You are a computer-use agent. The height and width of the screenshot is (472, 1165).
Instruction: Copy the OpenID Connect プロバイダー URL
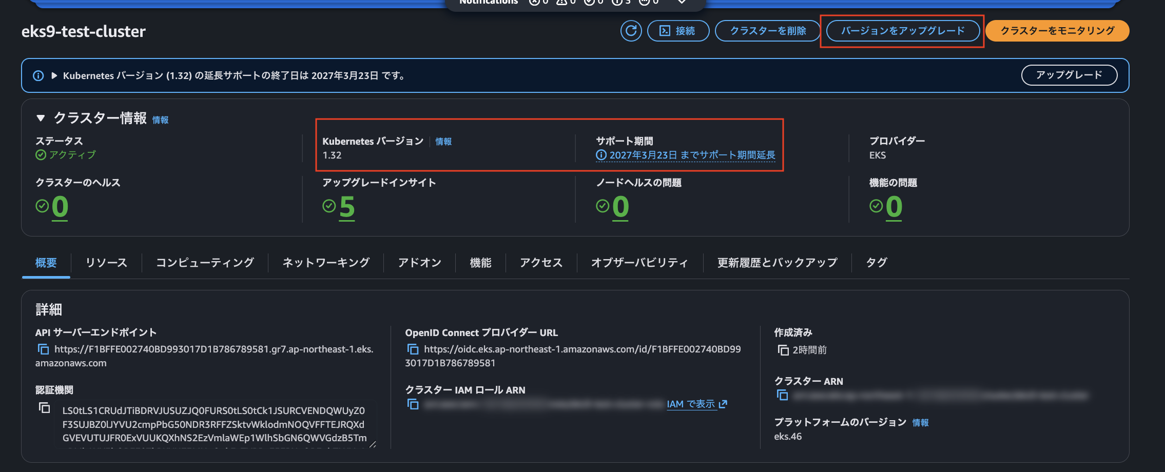point(413,349)
